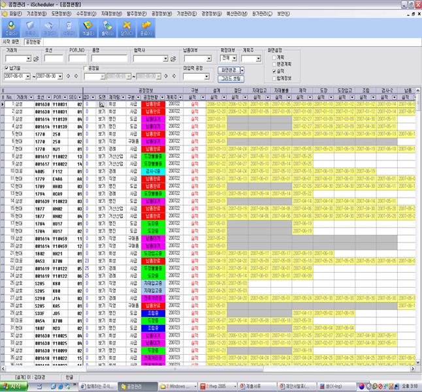Image resolution: width=422 pixels, height=392 pixels.
Task: Enable the 합계정보 display checkbox
Action: tap(274, 78)
